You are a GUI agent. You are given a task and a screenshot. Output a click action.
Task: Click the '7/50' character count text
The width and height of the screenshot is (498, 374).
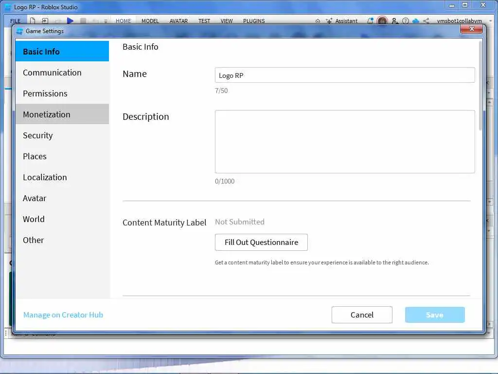pyautogui.click(x=221, y=91)
